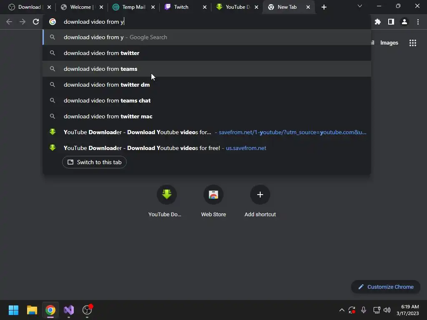Image resolution: width=427 pixels, height=320 pixels.
Task: Open the tab search chevron
Action: tap(360, 6)
